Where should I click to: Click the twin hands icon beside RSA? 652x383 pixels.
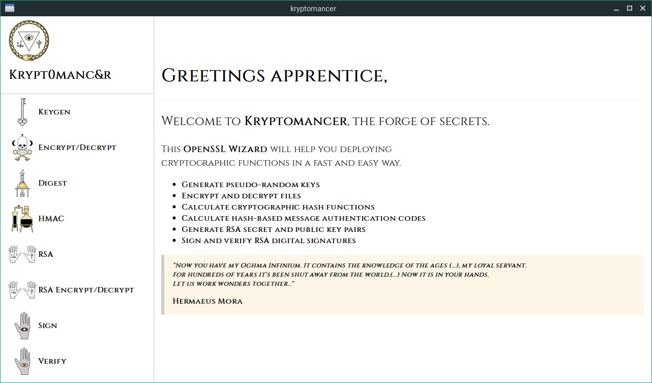(x=22, y=254)
